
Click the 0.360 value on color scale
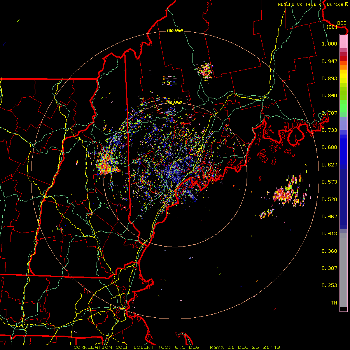coord(329,251)
